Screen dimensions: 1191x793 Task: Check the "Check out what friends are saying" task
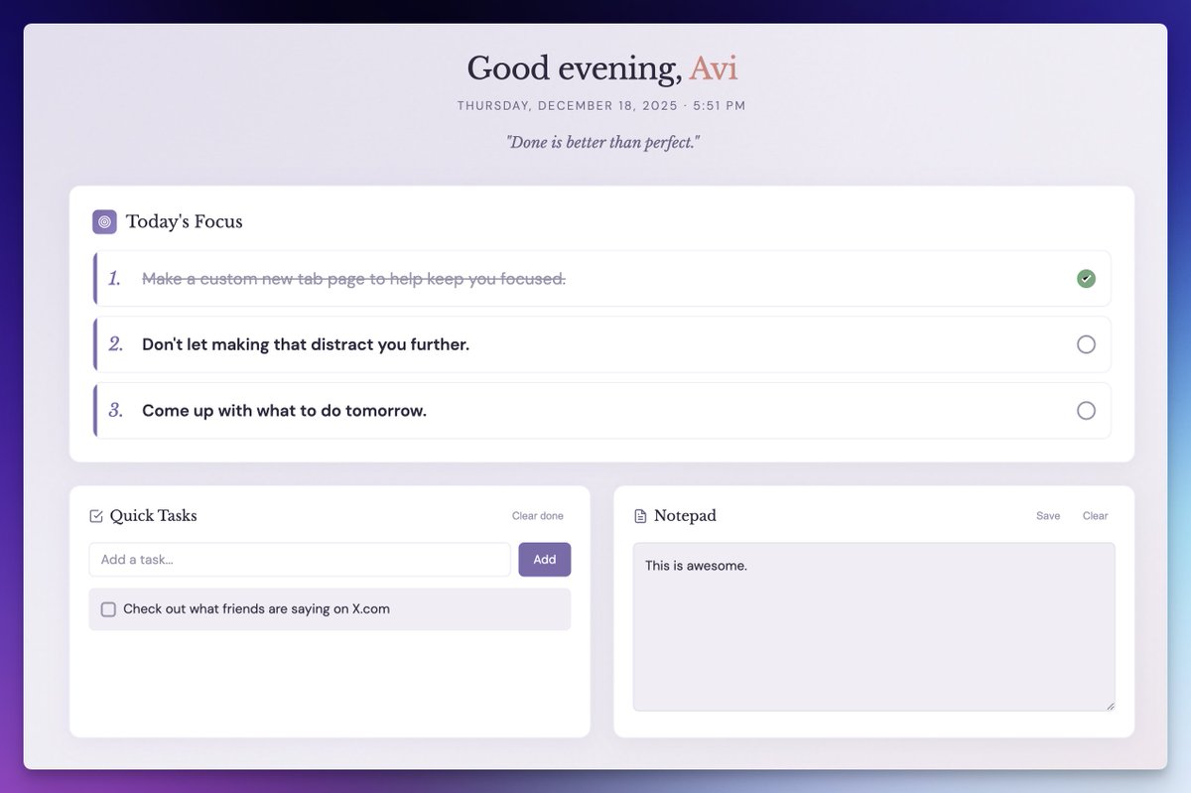point(109,609)
